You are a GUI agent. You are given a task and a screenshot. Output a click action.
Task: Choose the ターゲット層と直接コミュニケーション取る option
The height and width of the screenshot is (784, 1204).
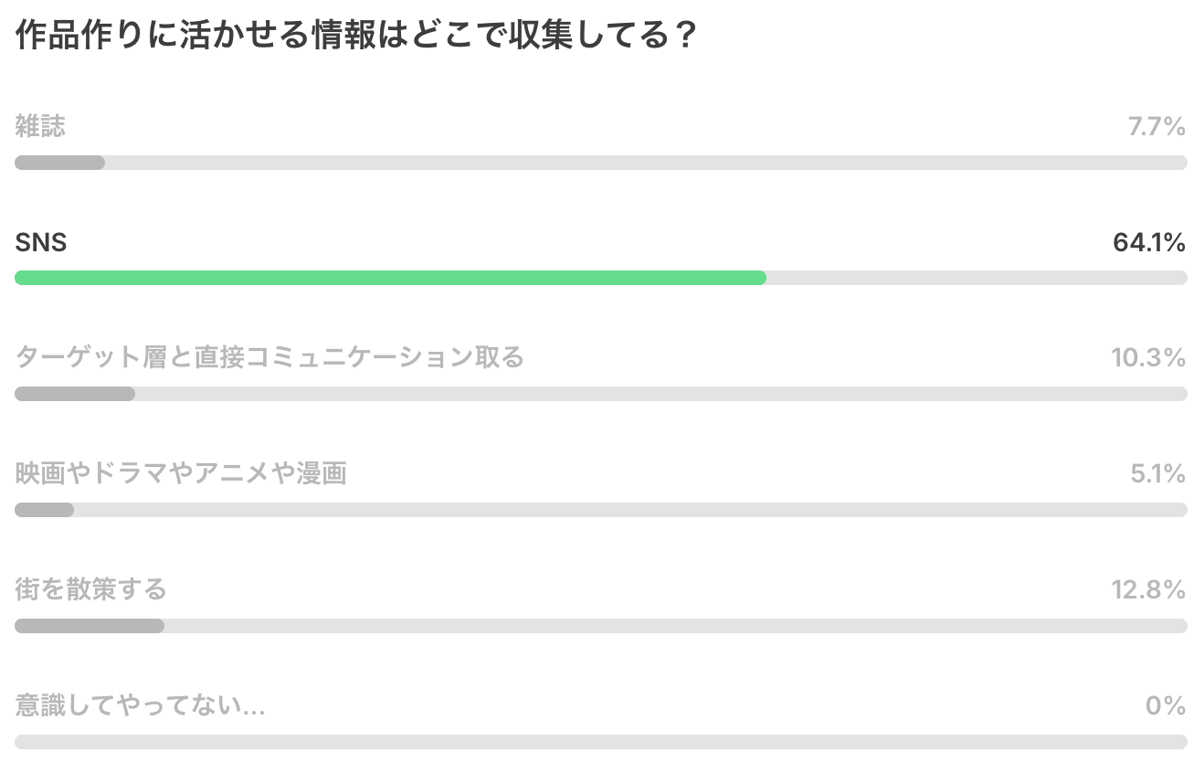269,357
